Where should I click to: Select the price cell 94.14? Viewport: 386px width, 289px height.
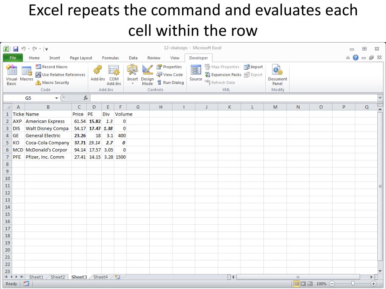pyautogui.click(x=79, y=150)
